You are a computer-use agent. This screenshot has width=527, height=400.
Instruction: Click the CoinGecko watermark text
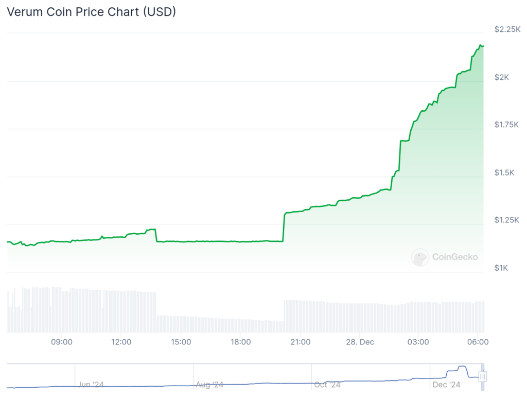coord(455,257)
